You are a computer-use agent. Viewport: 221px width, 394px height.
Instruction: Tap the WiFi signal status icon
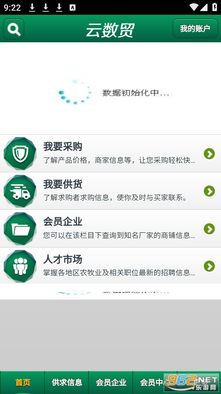click(194, 7)
